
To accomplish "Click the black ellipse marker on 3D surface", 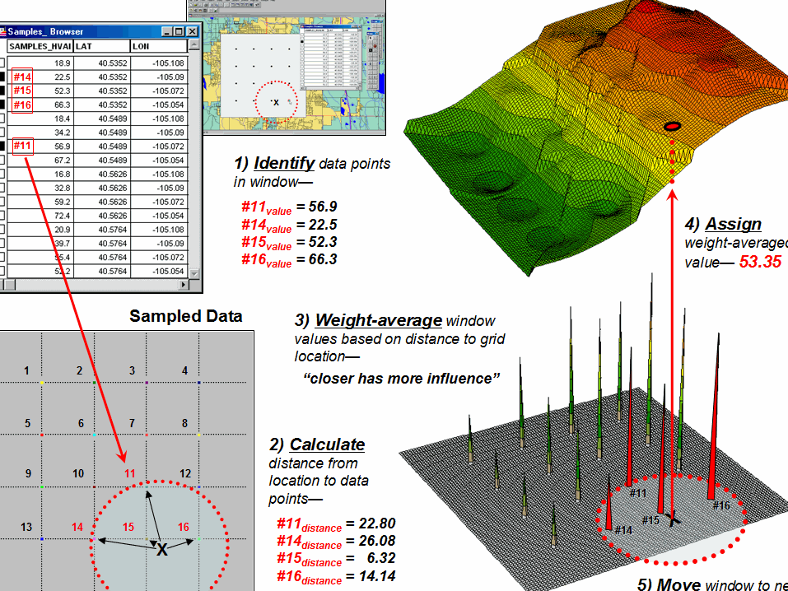I will [673, 127].
